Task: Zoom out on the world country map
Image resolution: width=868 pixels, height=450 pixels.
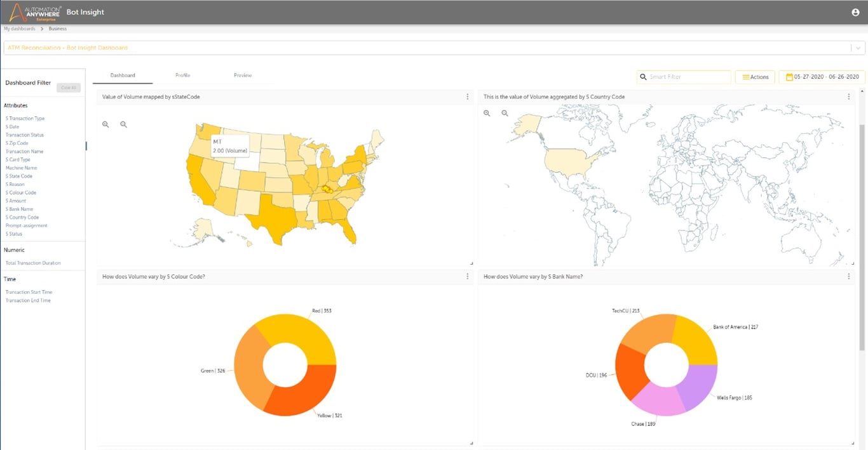Action: (x=505, y=113)
